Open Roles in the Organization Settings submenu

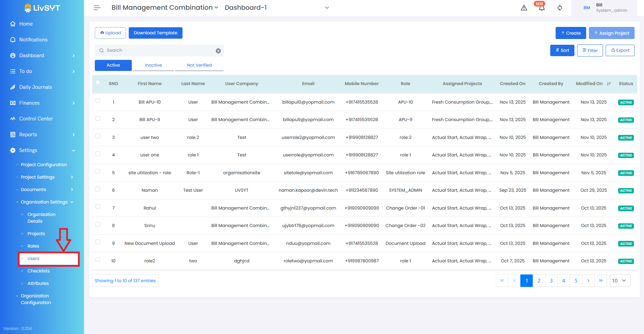(33, 246)
